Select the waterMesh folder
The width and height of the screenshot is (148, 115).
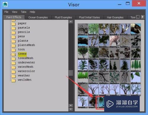pos(25,67)
